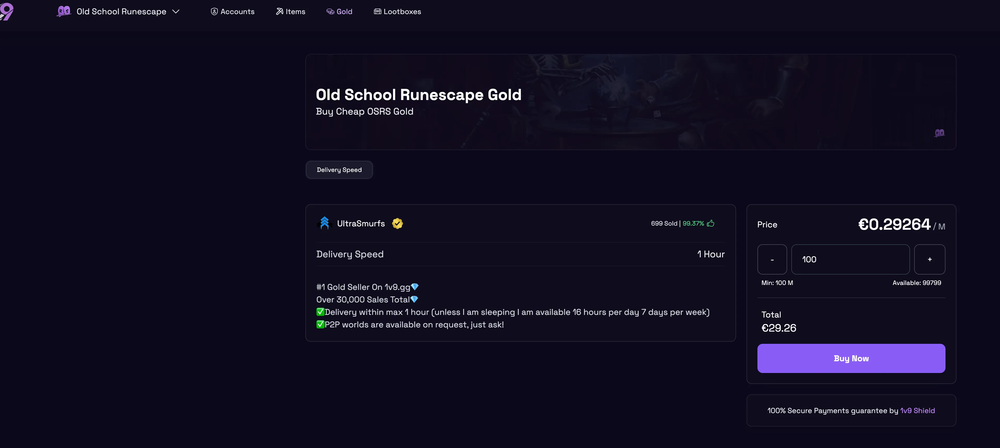
Task: Click the UltraSmurfs rank emblem icon
Action: tap(324, 223)
